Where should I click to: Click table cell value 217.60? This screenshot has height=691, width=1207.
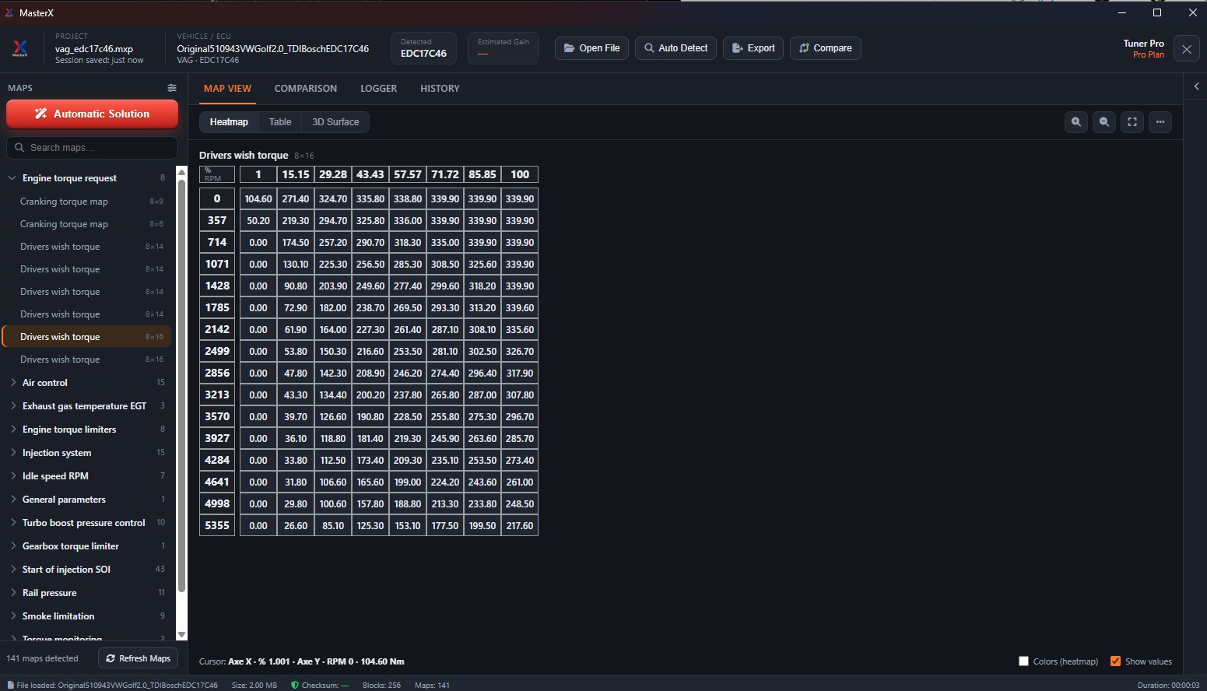520,526
